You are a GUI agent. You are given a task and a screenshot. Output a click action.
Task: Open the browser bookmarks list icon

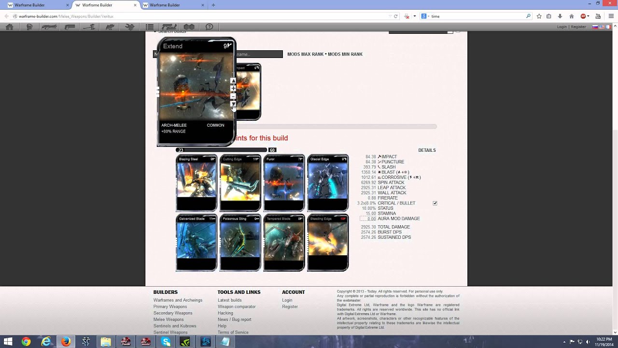pos(549,16)
